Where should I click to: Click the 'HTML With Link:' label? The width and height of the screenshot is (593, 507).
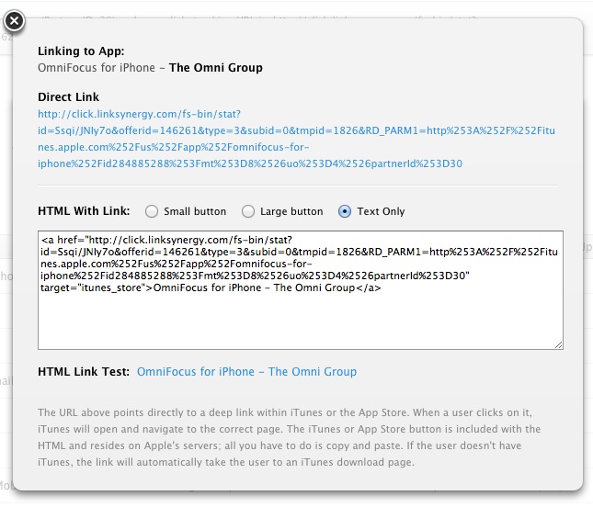84,211
